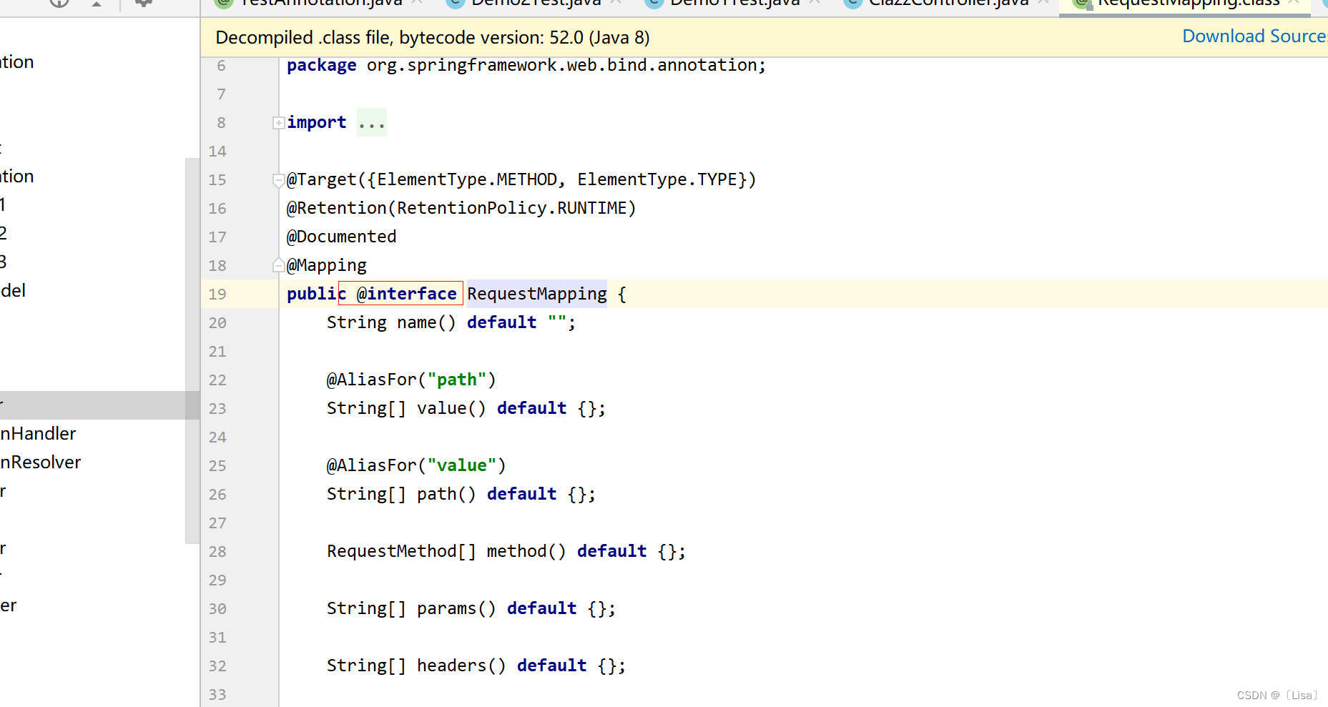
Task: Click gutter line number 19
Action: (217, 295)
